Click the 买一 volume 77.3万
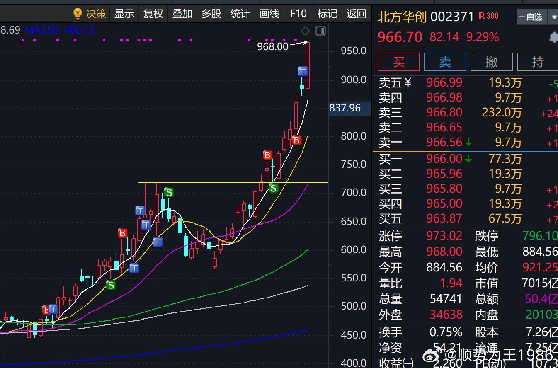 tap(505, 159)
